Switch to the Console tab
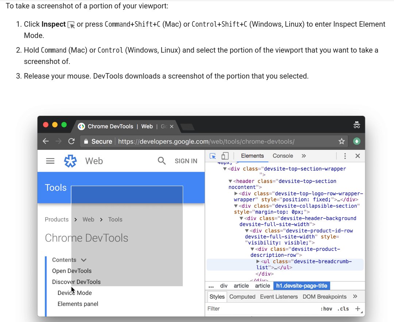394x322 pixels. pos(283,156)
